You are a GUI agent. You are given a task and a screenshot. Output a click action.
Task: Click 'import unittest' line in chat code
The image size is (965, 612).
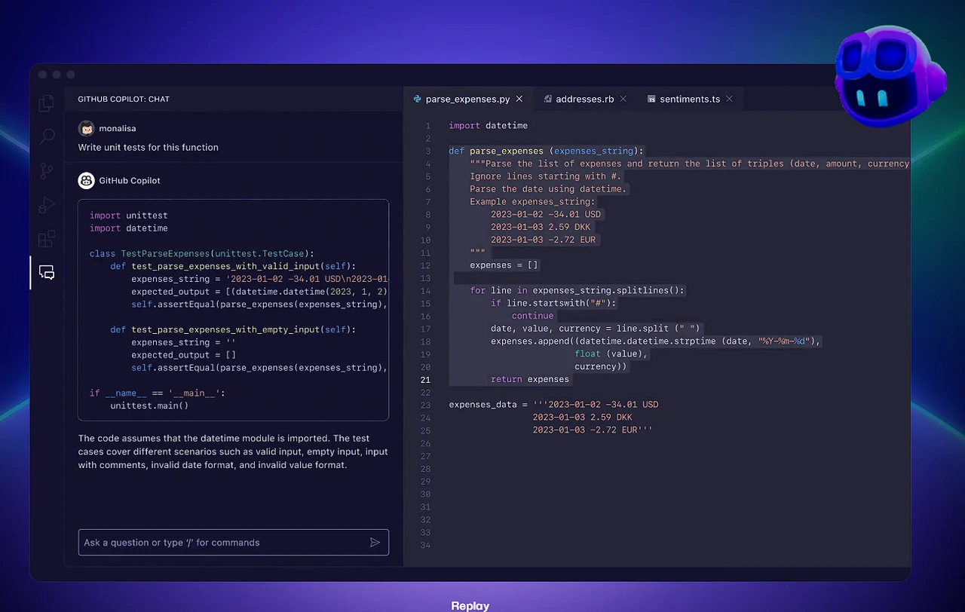tap(129, 216)
